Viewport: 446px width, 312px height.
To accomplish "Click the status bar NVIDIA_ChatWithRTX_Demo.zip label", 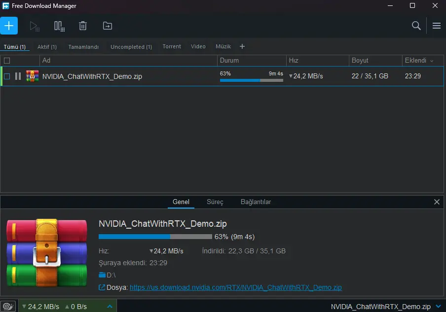I will tap(380, 307).
